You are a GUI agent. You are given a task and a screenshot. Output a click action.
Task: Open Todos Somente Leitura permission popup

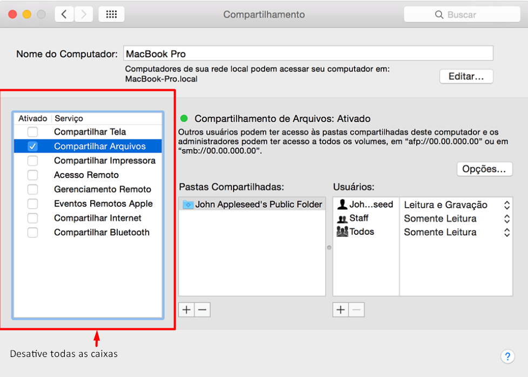456,232
